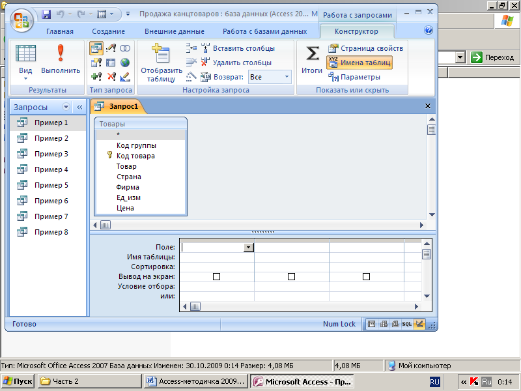Click horizontal scrollbar thumb under table pane

click(x=105, y=225)
